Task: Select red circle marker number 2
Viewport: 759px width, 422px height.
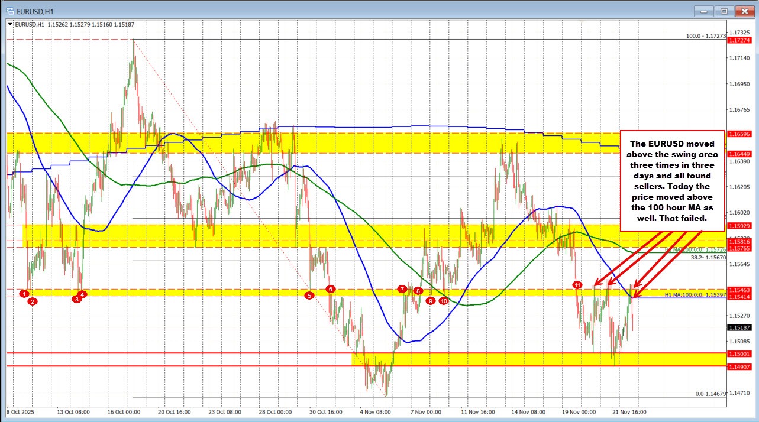Action: (33, 301)
